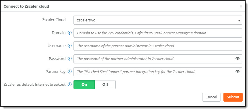
Task: Turn on Zscaler as default Internet breakout
Action: click(x=84, y=85)
